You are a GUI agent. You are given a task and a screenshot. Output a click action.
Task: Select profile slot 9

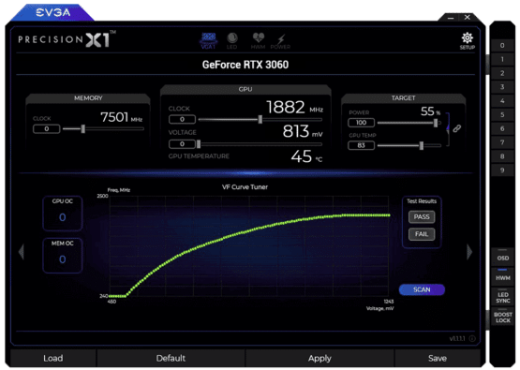[502, 170]
